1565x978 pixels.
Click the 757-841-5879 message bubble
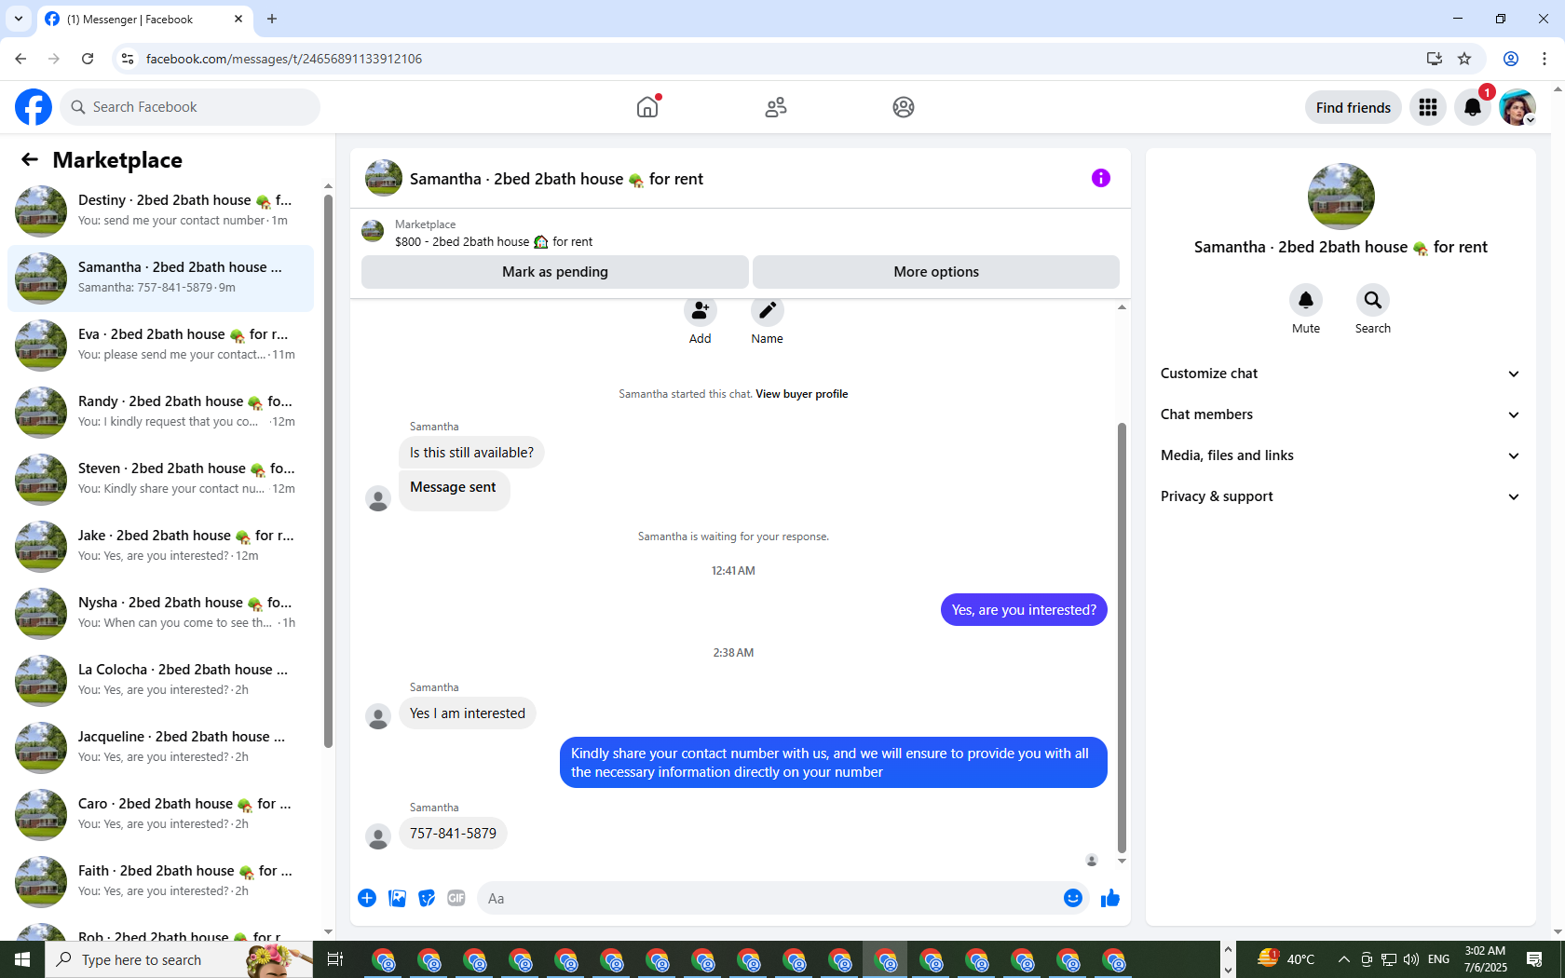453,834
